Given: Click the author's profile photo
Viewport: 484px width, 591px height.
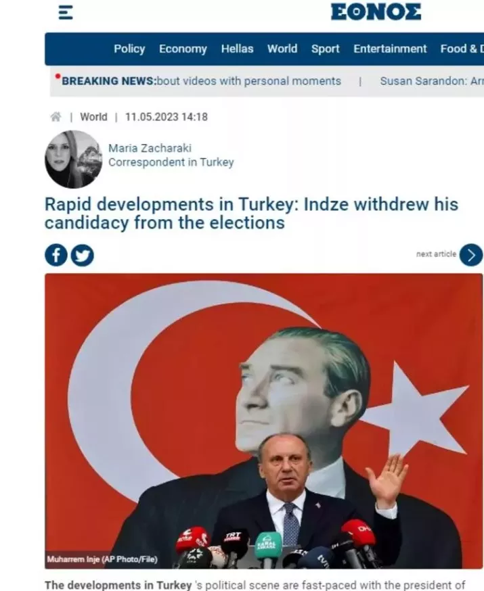Looking at the screenshot, I should [74, 159].
